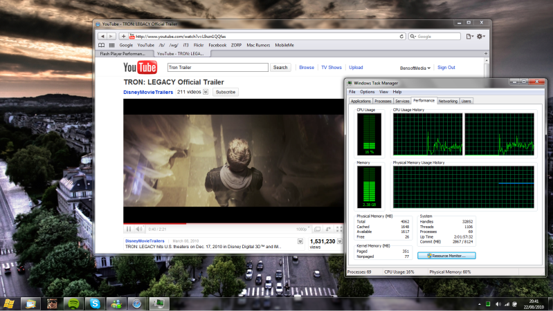Open Windows Live Messenger taskbar icon
This screenshot has width=553, height=311.
tap(116, 303)
